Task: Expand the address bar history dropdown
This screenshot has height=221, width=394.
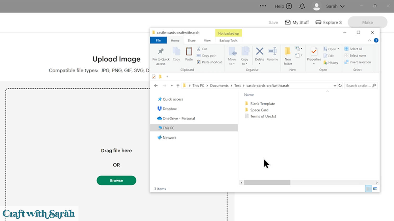Action: click(x=335, y=85)
